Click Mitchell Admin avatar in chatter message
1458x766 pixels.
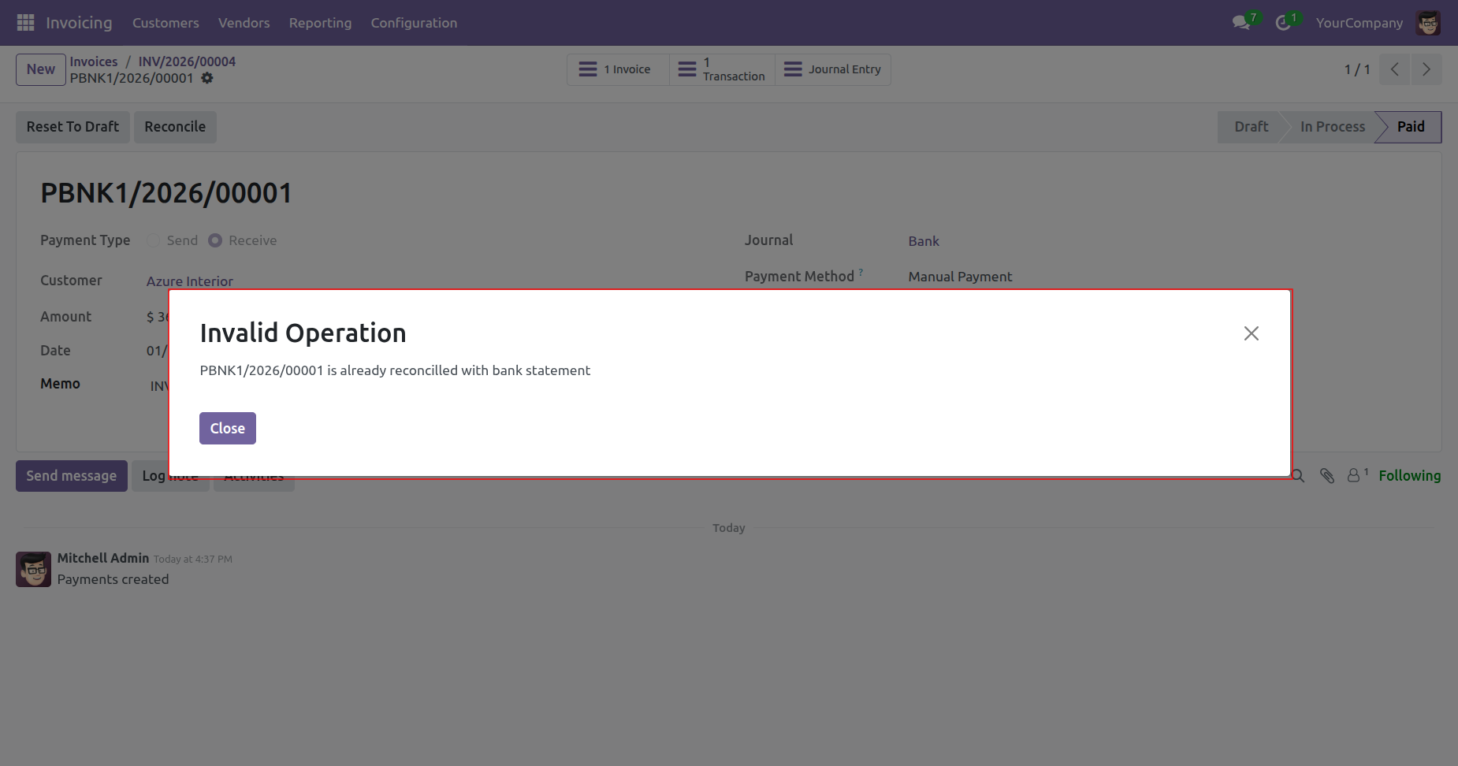(34, 569)
